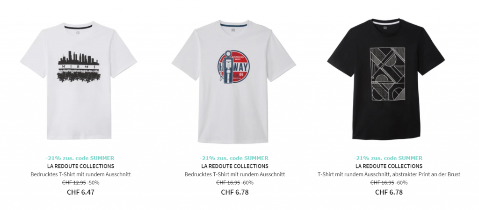The height and width of the screenshot is (210, 479).
Task: Click the struck-through CHF 16.95 under black shirt
Action: pyautogui.click(x=382, y=183)
